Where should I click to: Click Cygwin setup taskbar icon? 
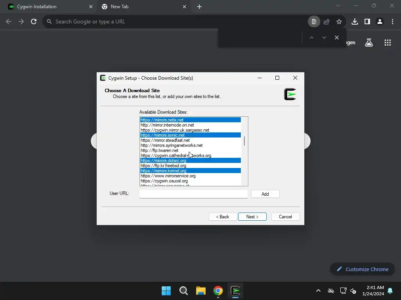(x=235, y=291)
